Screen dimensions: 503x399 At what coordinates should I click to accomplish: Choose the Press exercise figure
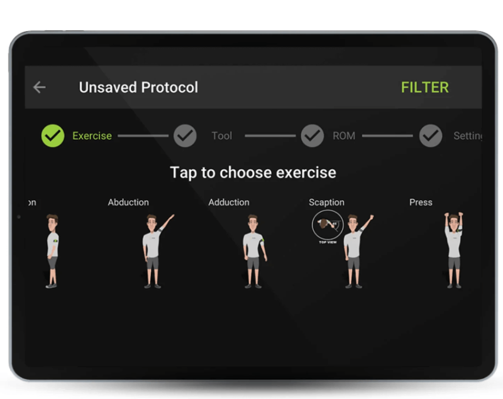click(454, 250)
